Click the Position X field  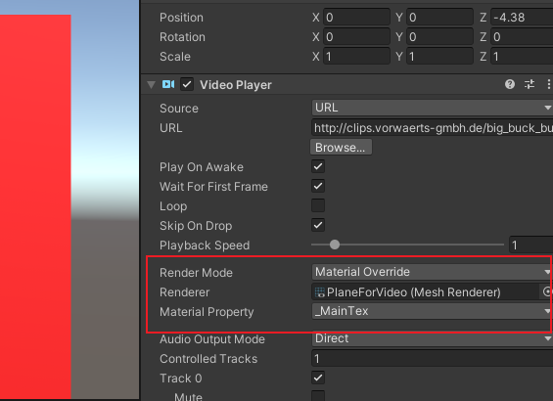coord(356,18)
